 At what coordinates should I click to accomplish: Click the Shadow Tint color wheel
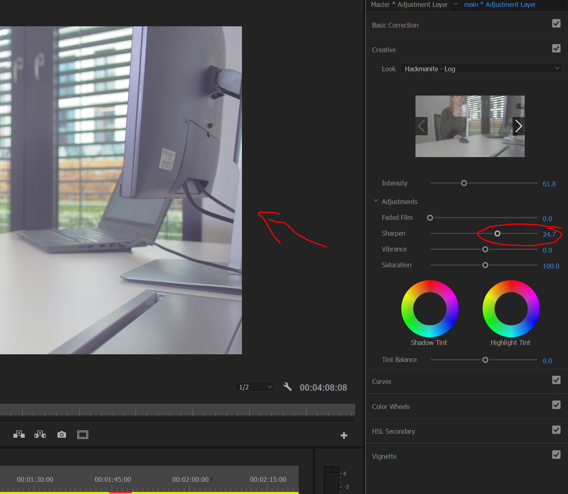click(430, 309)
